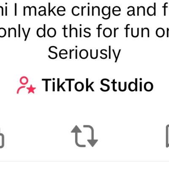
Task: Click the word "cringe" in the bio
Action: (x=96, y=11)
